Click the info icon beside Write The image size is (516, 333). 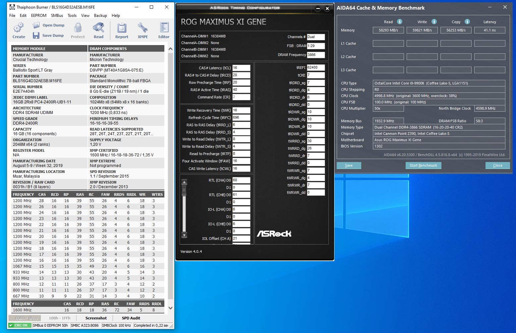tap(434, 22)
